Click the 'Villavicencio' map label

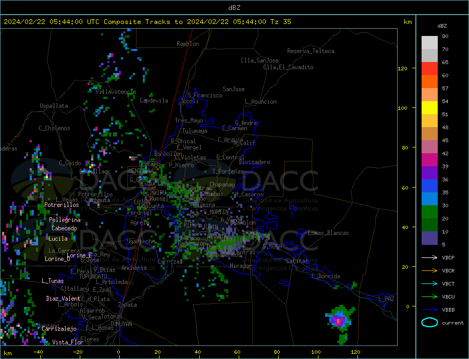pyautogui.click(x=116, y=92)
